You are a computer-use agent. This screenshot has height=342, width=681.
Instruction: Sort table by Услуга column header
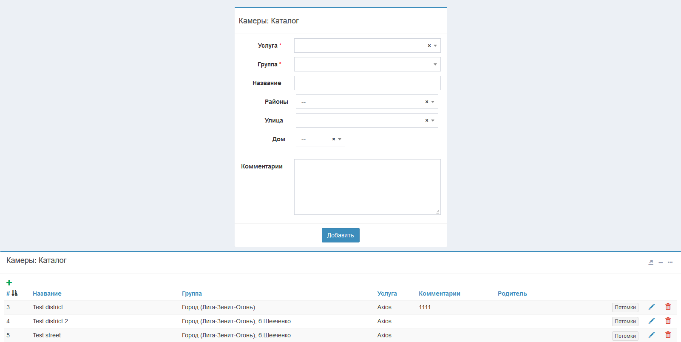[387, 294]
